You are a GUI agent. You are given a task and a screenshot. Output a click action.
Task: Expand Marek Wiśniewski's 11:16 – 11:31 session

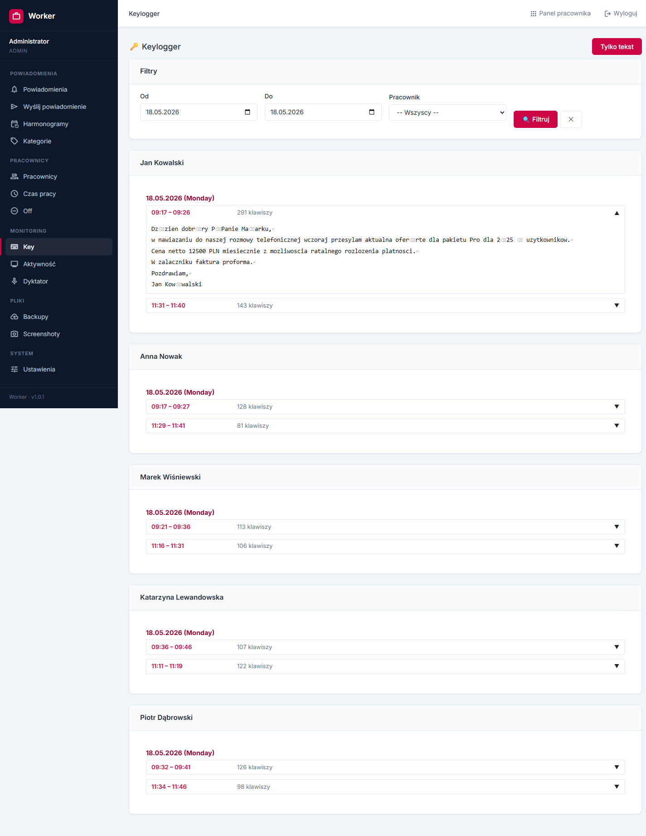(385, 546)
